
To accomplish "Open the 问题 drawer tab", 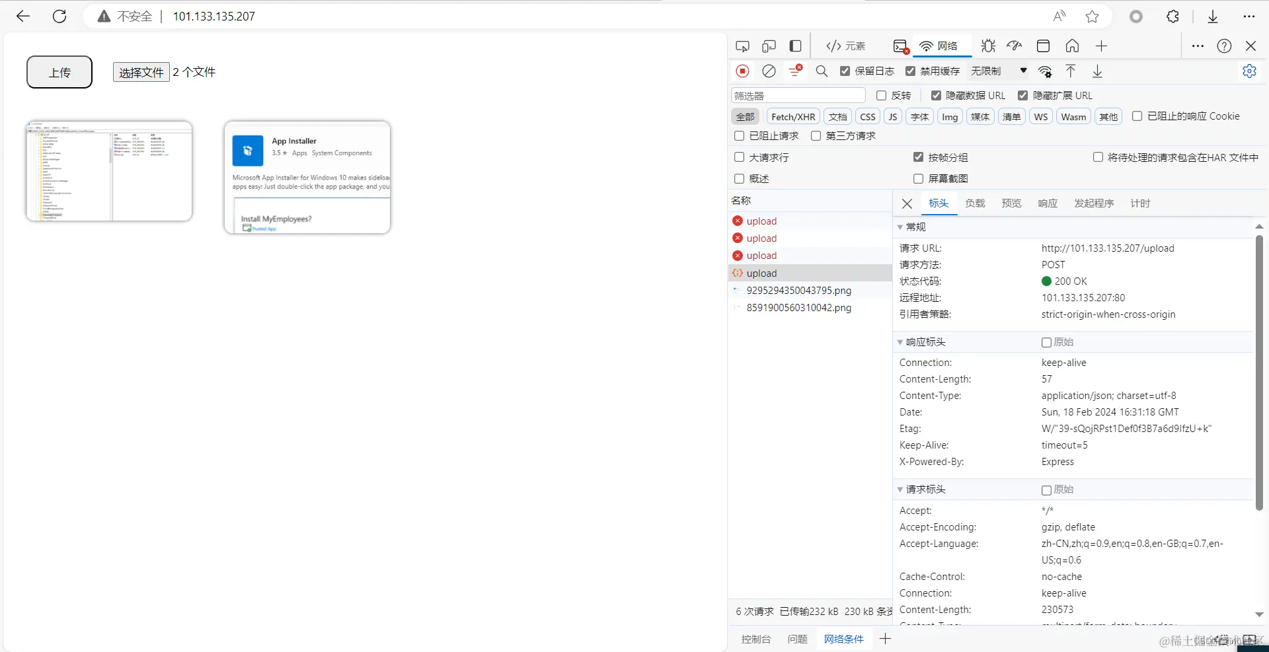I will coord(797,639).
